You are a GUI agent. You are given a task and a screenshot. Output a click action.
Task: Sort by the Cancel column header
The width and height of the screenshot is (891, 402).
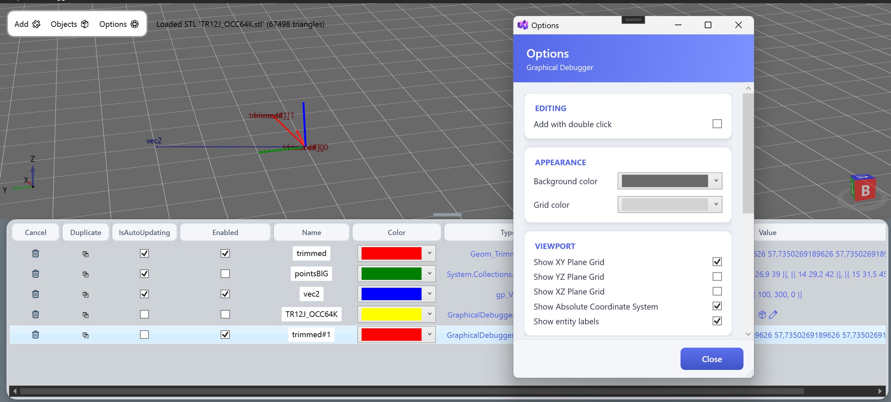35,232
